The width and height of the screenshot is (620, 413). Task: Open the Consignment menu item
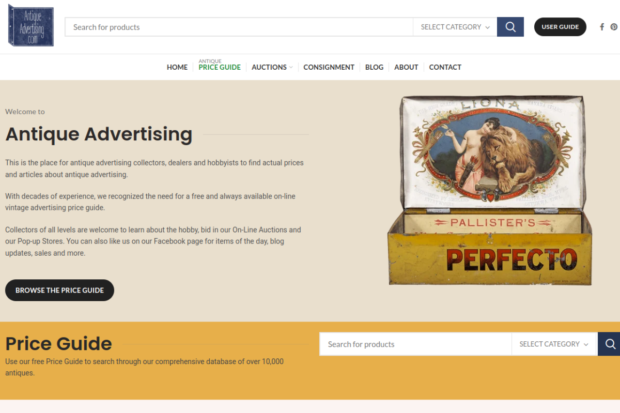pyautogui.click(x=329, y=67)
